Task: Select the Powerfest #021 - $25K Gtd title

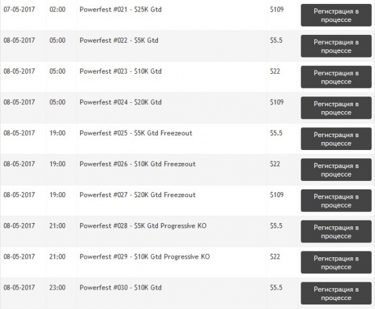Action: tap(120, 10)
